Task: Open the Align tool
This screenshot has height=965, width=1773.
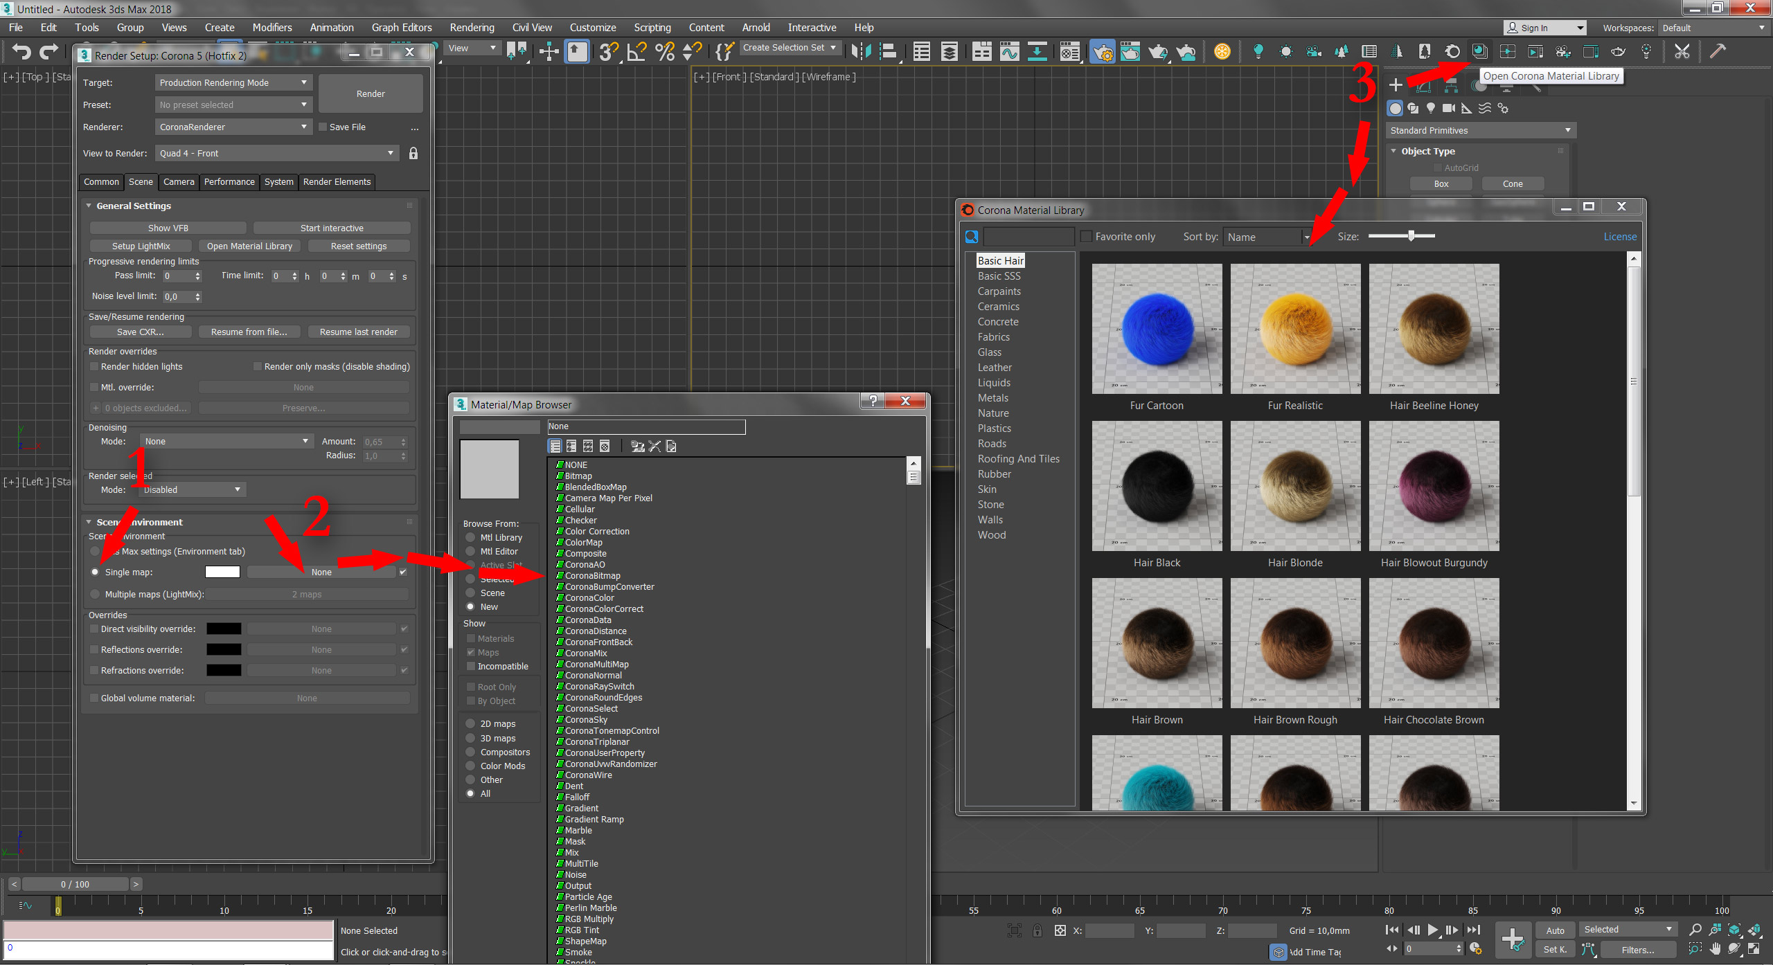Action: pos(889,51)
